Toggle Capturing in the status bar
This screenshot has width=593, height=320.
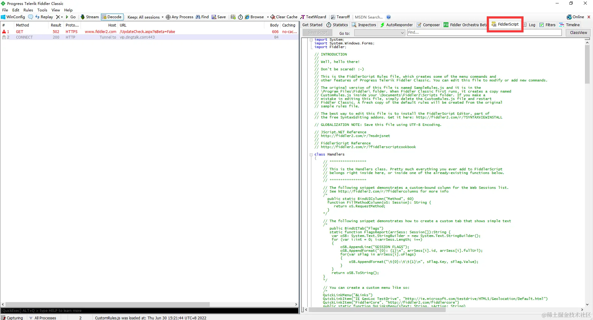[12, 318]
